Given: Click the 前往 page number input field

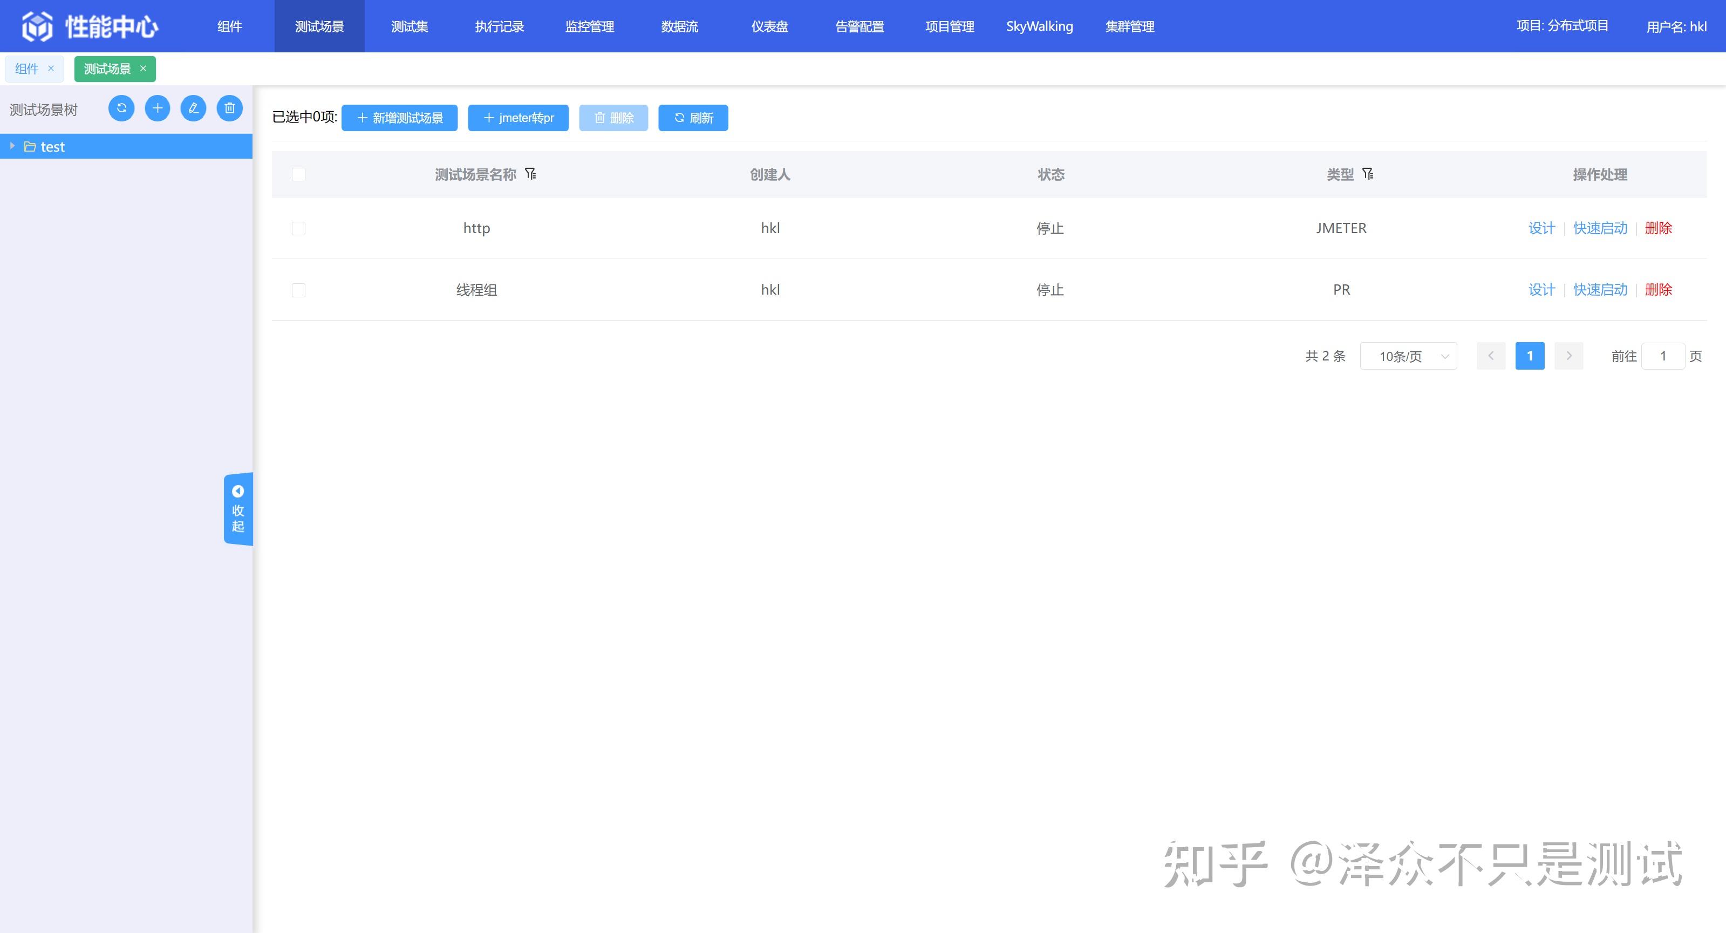Looking at the screenshot, I should coord(1663,356).
